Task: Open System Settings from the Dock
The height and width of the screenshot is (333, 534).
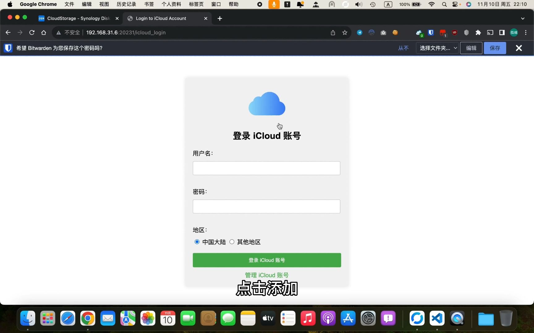Action: [368, 318]
